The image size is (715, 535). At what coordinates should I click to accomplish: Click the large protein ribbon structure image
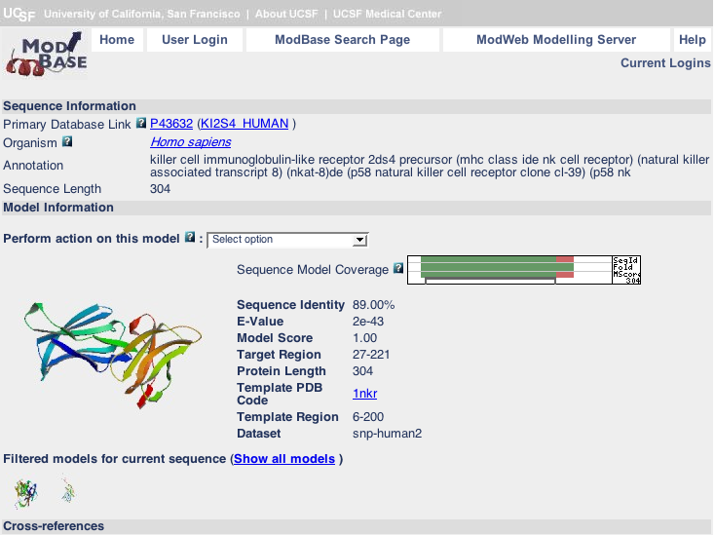point(113,351)
